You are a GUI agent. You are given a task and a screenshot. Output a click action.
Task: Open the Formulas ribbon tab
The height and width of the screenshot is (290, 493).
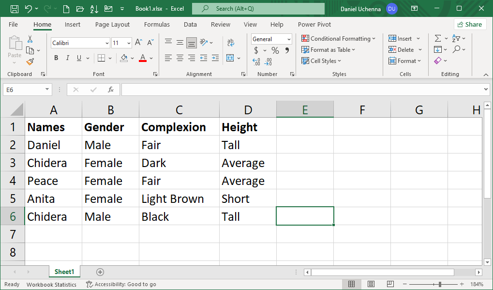(x=157, y=25)
